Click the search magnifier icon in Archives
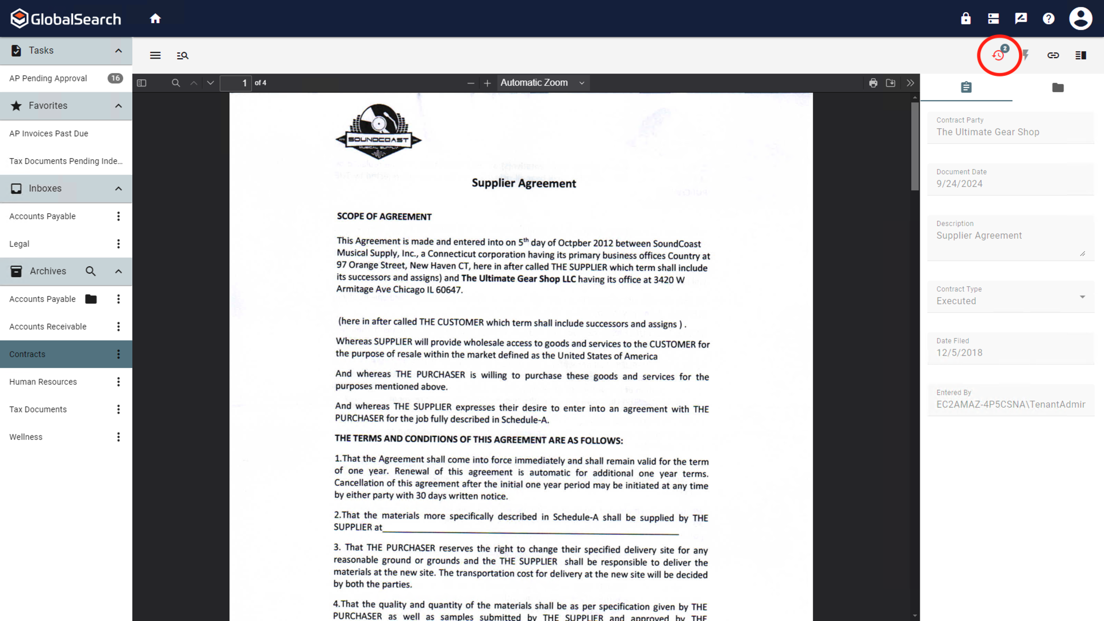Screen dimensions: 1104x621 click(91, 271)
